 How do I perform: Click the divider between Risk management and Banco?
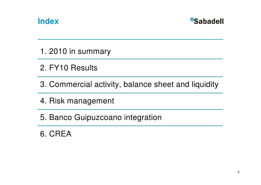click(x=130, y=110)
